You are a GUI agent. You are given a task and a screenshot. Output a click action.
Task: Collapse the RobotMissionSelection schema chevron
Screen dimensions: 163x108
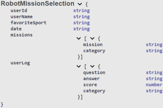pos(80,4)
